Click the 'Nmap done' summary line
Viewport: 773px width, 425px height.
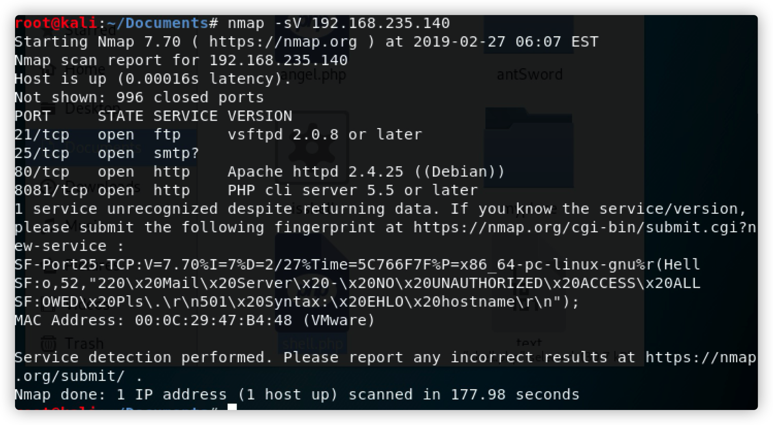tap(297, 395)
